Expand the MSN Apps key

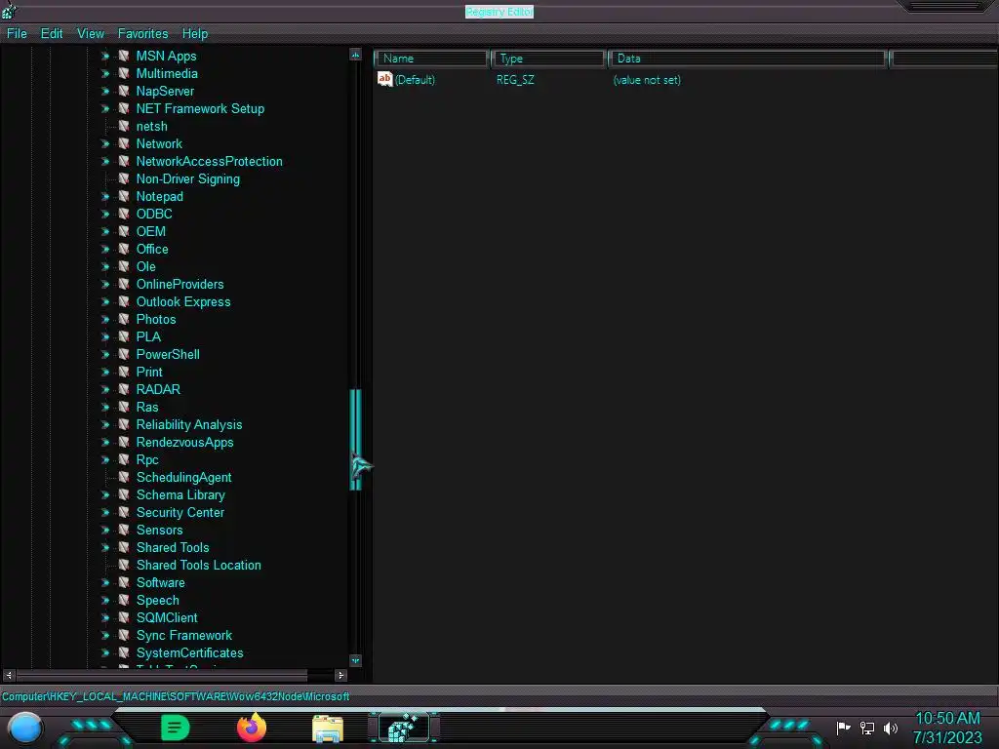point(105,56)
